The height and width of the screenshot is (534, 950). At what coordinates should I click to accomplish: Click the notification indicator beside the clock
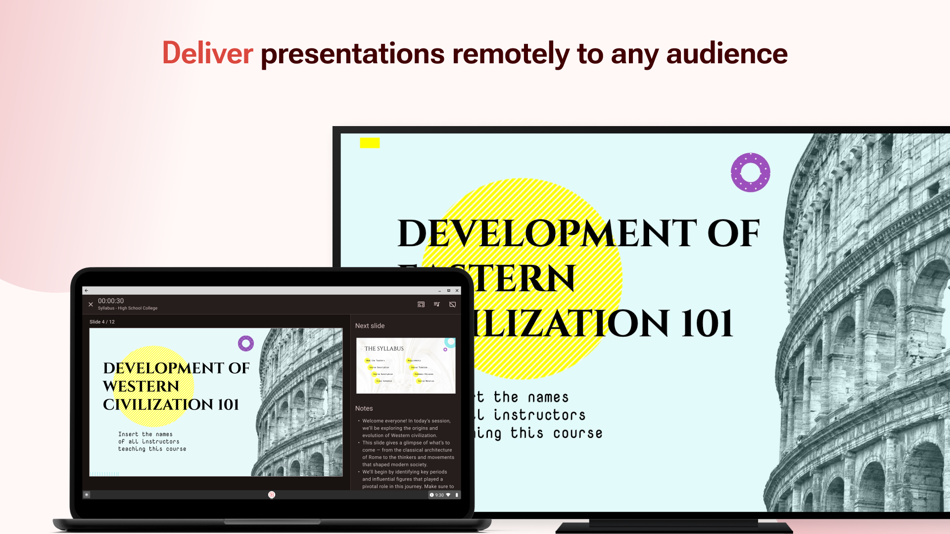click(431, 495)
